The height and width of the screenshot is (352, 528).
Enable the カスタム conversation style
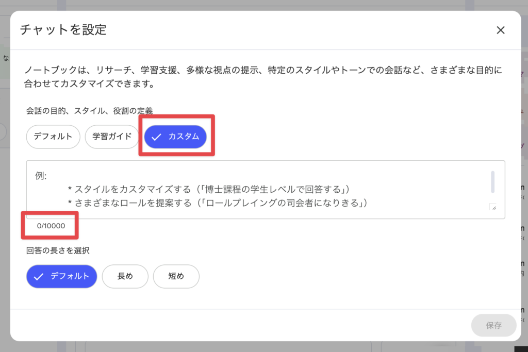[x=177, y=137]
